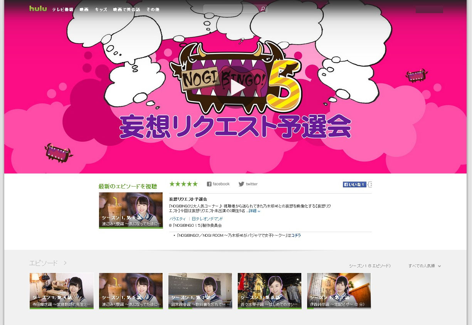Open episode 5 渡辺みり愛編 in episode row
Screen dimensions: 472x325
coord(131,291)
